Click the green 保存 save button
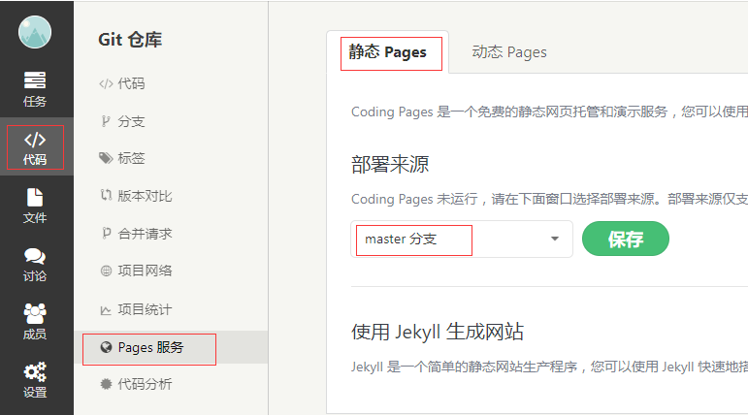 626,239
